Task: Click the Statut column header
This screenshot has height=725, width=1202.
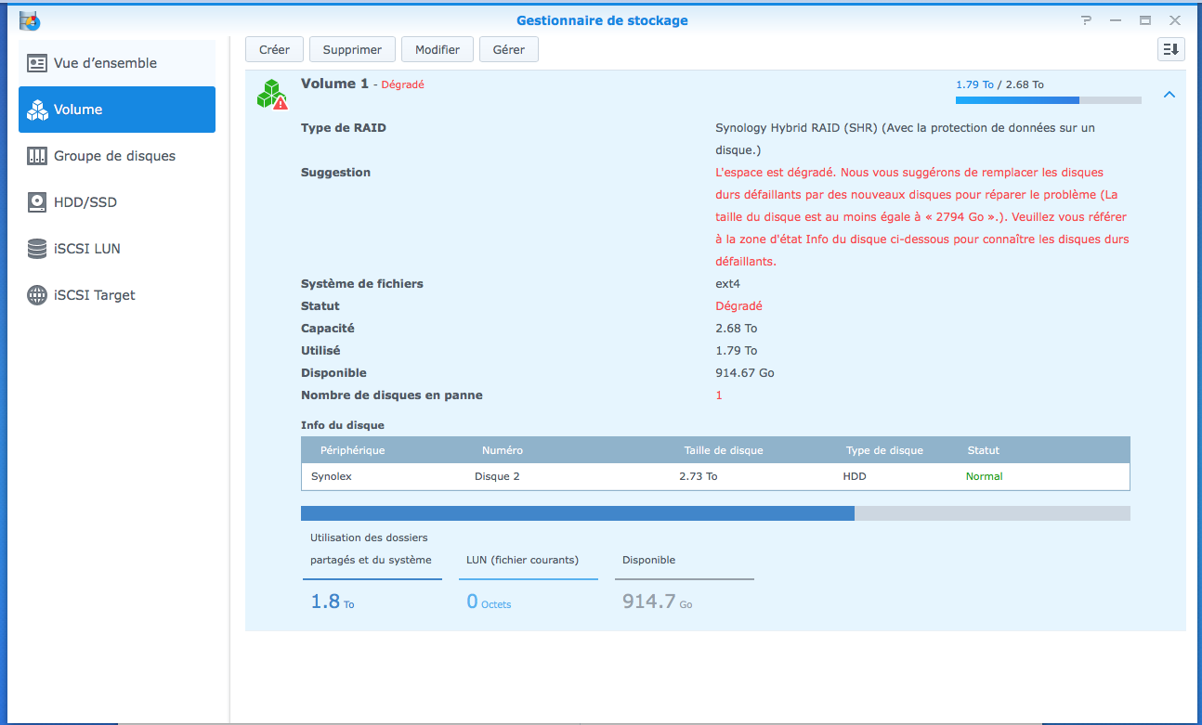Action: coord(983,450)
